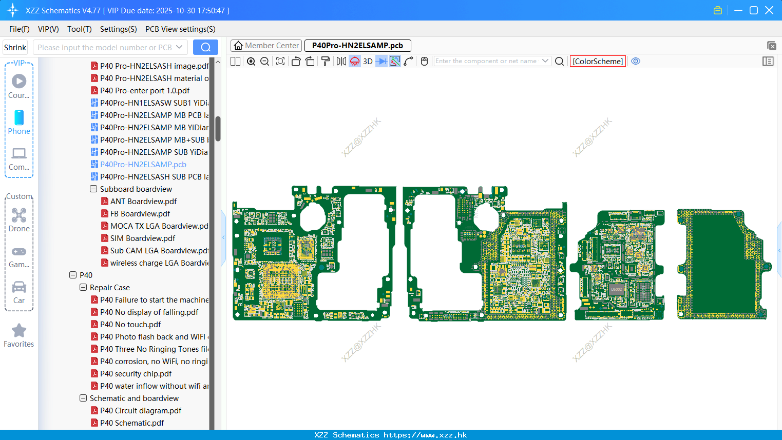Viewport: 782px width, 440px height.
Task: Toggle the red dome highlight icon
Action: point(355,61)
